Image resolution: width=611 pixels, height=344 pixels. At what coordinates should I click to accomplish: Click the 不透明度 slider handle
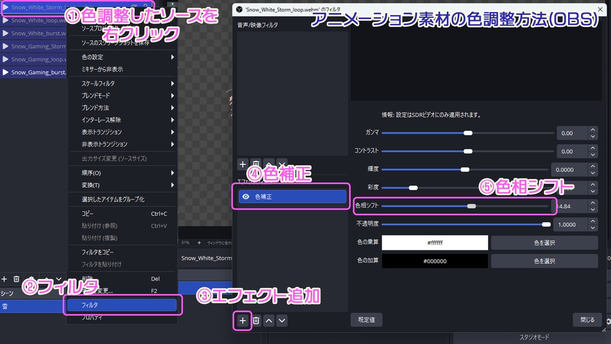tap(547, 225)
